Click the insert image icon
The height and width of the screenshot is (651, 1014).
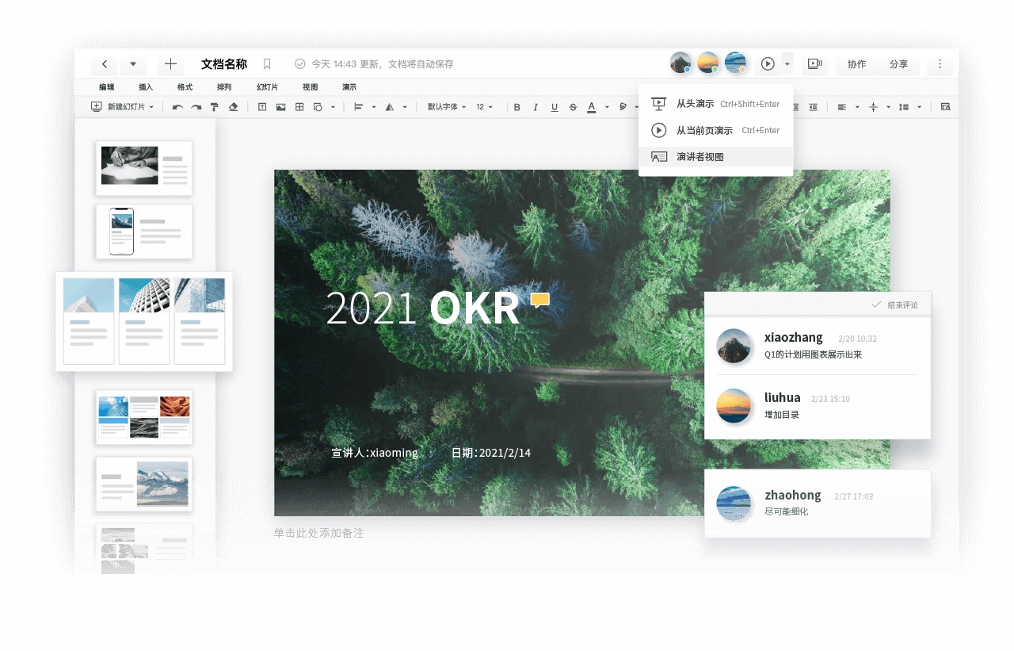point(280,107)
